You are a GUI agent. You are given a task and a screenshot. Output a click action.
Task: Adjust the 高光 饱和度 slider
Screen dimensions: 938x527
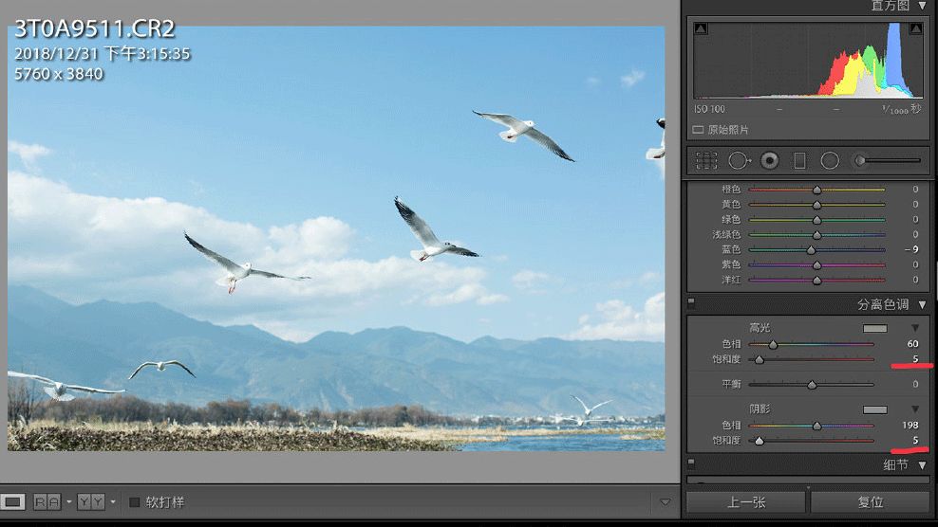(x=812, y=359)
